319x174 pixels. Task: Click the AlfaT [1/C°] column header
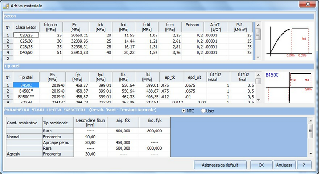pos(216,27)
